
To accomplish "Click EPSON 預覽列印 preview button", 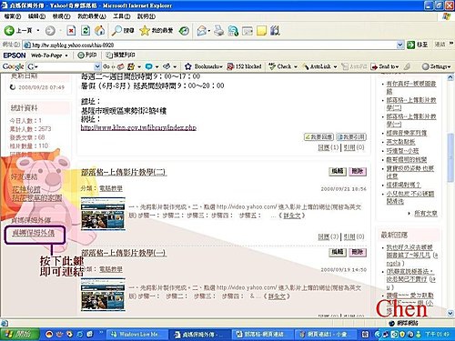I will [120, 55].
